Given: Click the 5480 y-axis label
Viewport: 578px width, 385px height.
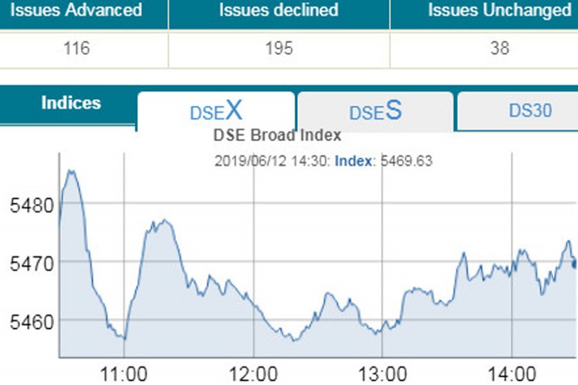Looking at the screenshot, I should (x=28, y=206).
